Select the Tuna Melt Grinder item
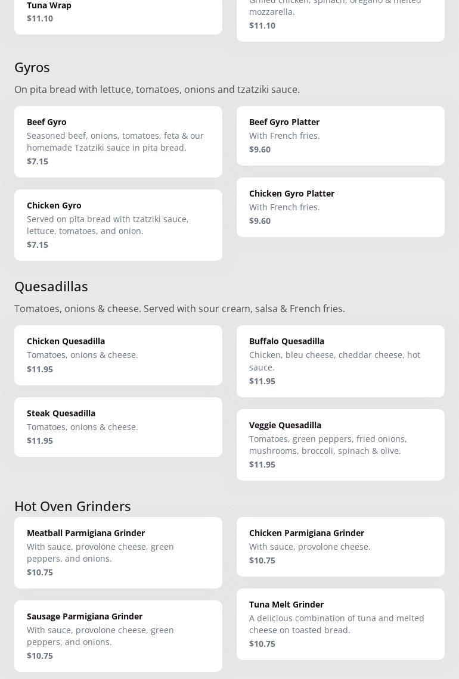The image size is (459, 679). [x=340, y=624]
